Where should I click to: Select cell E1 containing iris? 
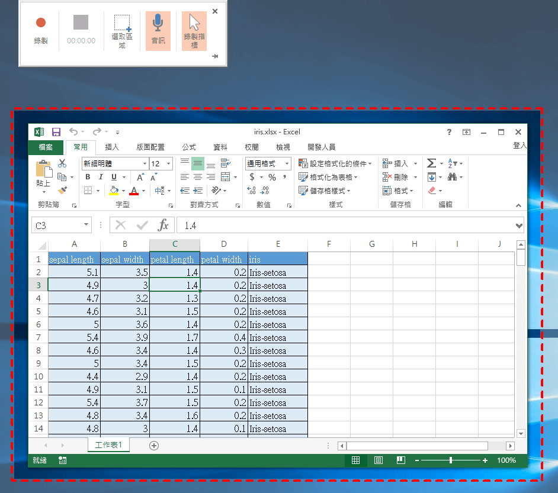pos(277,259)
